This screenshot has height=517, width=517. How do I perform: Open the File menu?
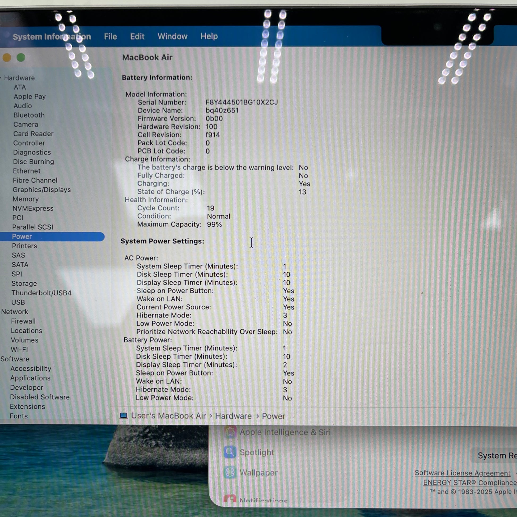[x=110, y=36]
